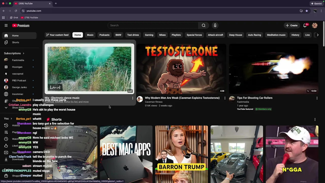This screenshot has height=183, width=325.
Task: Play the car rollers video thumbnail
Action: pyautogui.click(x=274, y=69)
